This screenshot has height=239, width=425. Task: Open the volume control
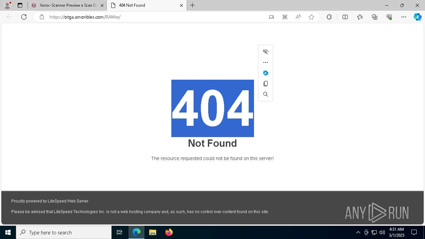382,232
